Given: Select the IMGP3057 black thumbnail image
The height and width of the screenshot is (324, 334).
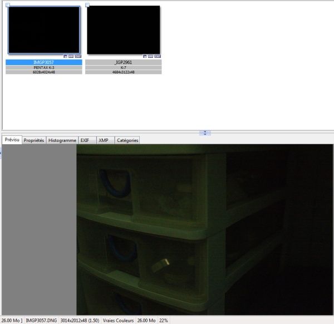Looking at the screenshot, I should pos(44,30).
